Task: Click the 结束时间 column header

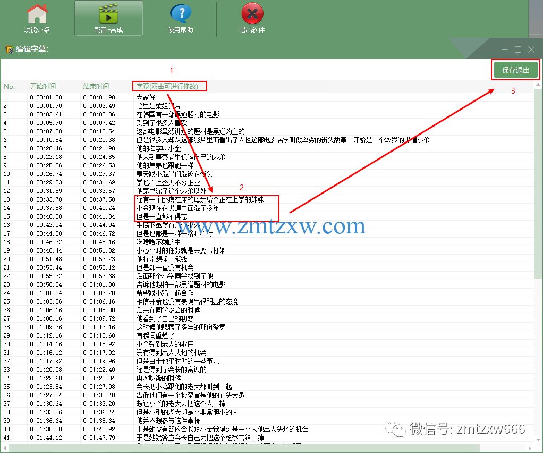Action: click(96, 86)
